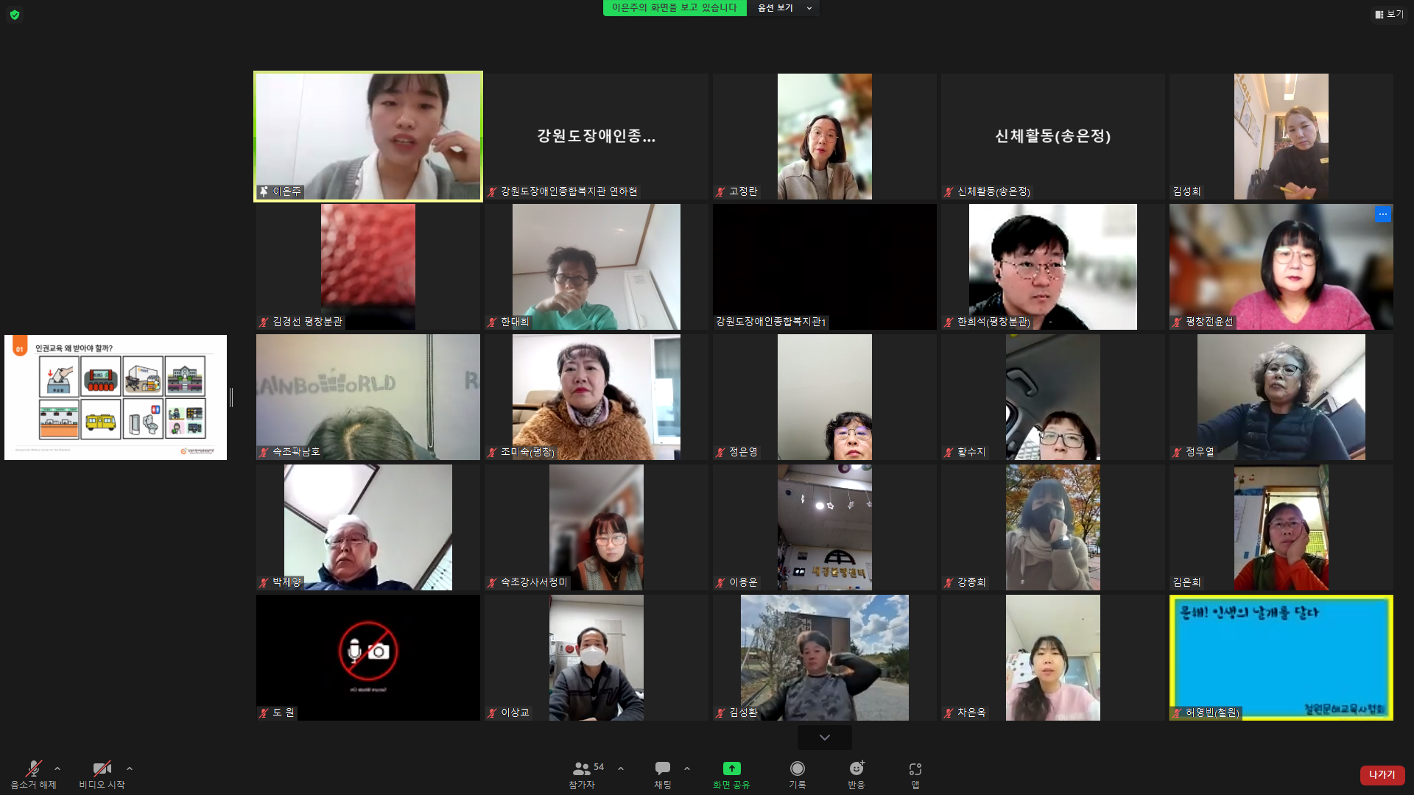1414x795 pixels.
Task: Open 보기 view layout menu
Action: pos(1389,14)
